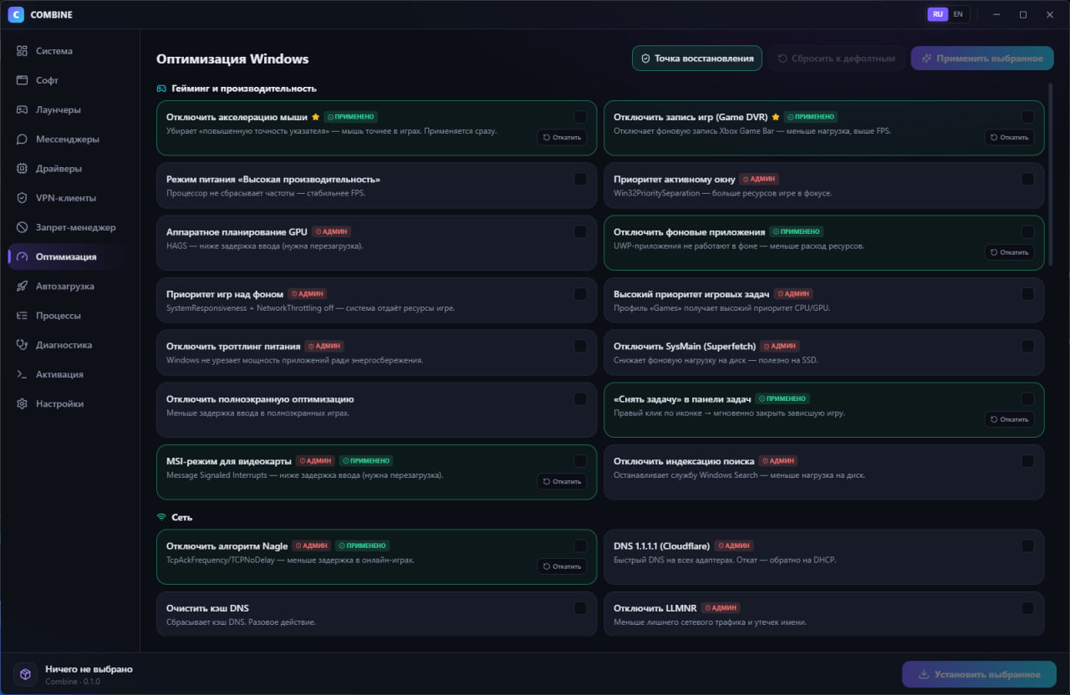Click the vertical scrollbar of tweaks list

point(1051,174)
